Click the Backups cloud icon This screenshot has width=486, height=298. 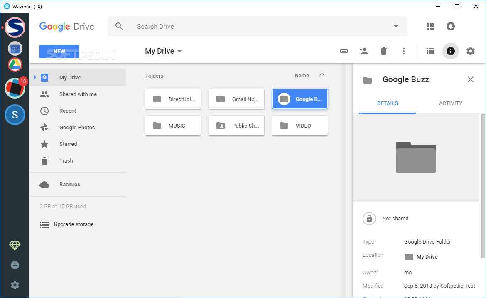pyautogui.click(x=44, y=185)
